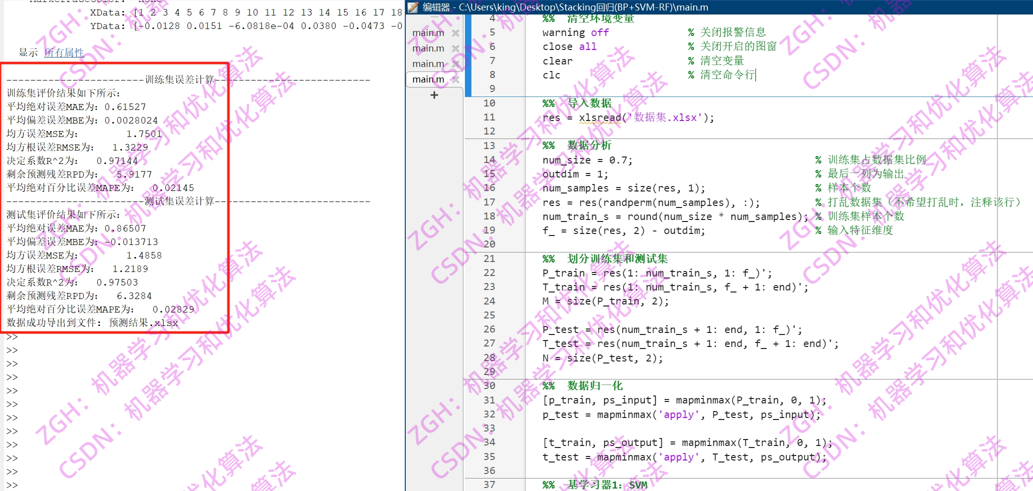
Task: Close the active main.m tab with its × icon
Action: [x=455, y=79]
